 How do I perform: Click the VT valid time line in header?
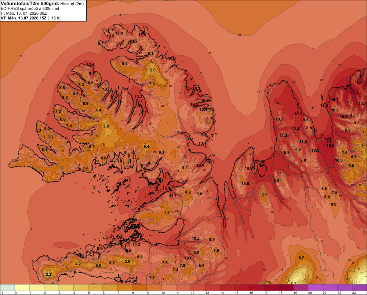(x=30, y=18)
